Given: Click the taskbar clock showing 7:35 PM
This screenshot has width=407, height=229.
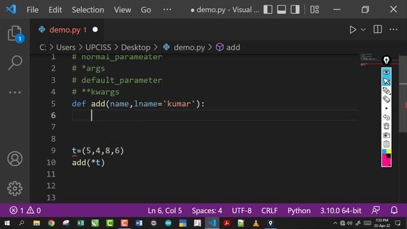Looking at the screenshot, I should click(382, 223).
